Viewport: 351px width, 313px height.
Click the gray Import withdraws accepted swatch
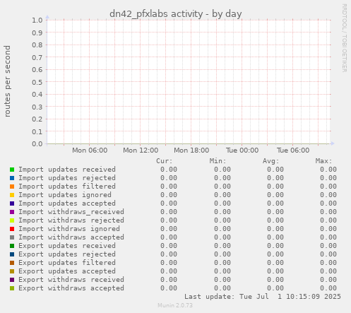point(12,237)
